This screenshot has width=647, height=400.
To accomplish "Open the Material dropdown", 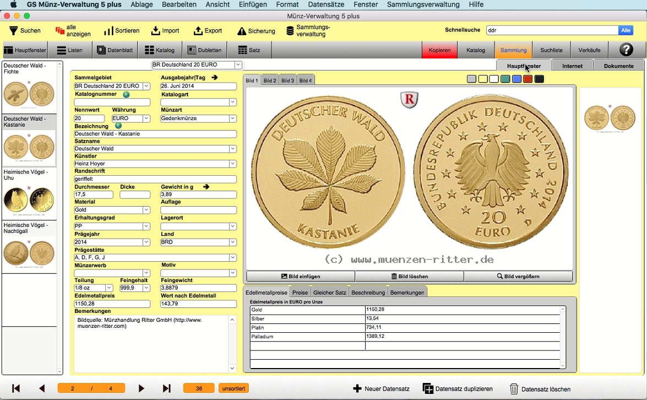I will click(146, 210).
